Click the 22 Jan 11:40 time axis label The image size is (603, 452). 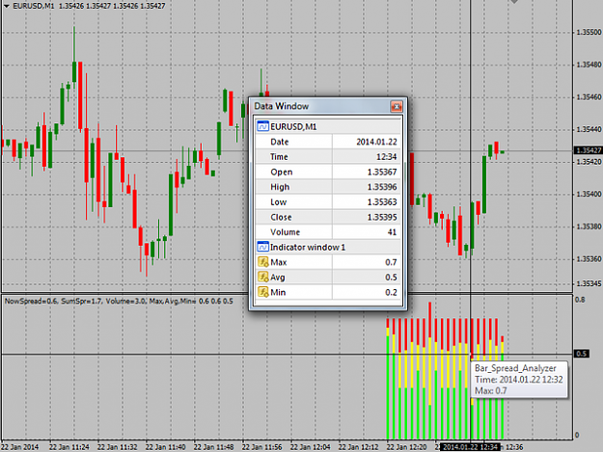coord(165,447)
